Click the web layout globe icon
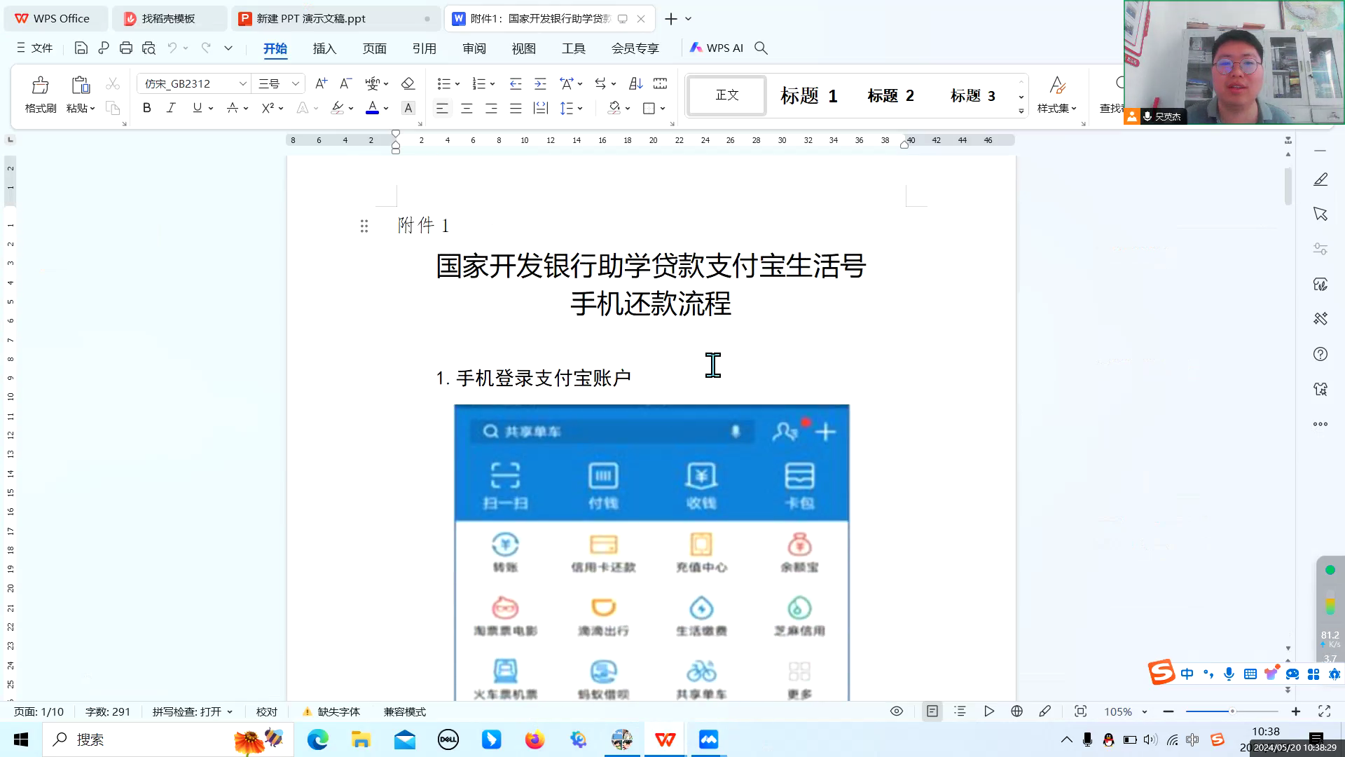 tap(1016, 711)
